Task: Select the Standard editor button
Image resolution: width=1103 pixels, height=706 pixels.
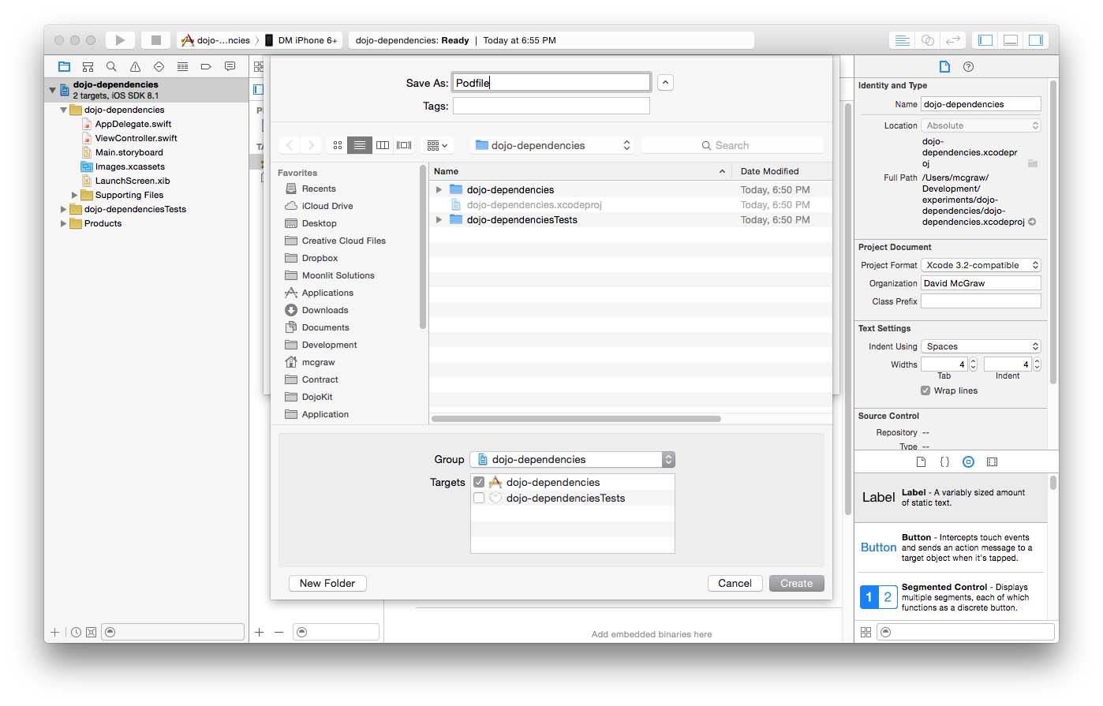Action: coord(903,40)
